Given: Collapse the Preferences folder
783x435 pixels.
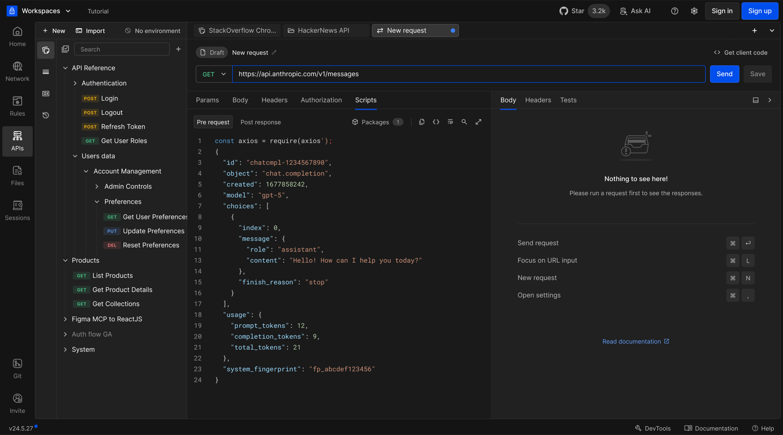Looking at the screenshot, I should click(97, 202).
